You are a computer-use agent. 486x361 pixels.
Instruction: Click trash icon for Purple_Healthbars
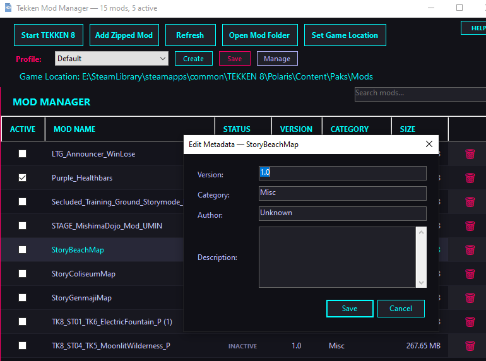[470, 178]
